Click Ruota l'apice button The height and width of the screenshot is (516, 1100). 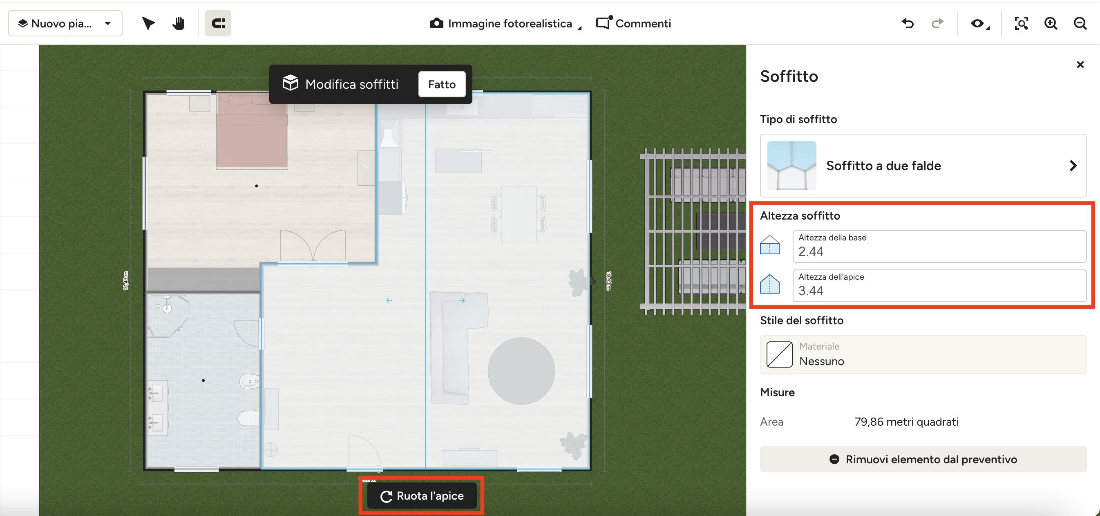click(421, 496)
